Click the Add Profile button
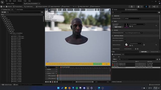 point(144,52)
